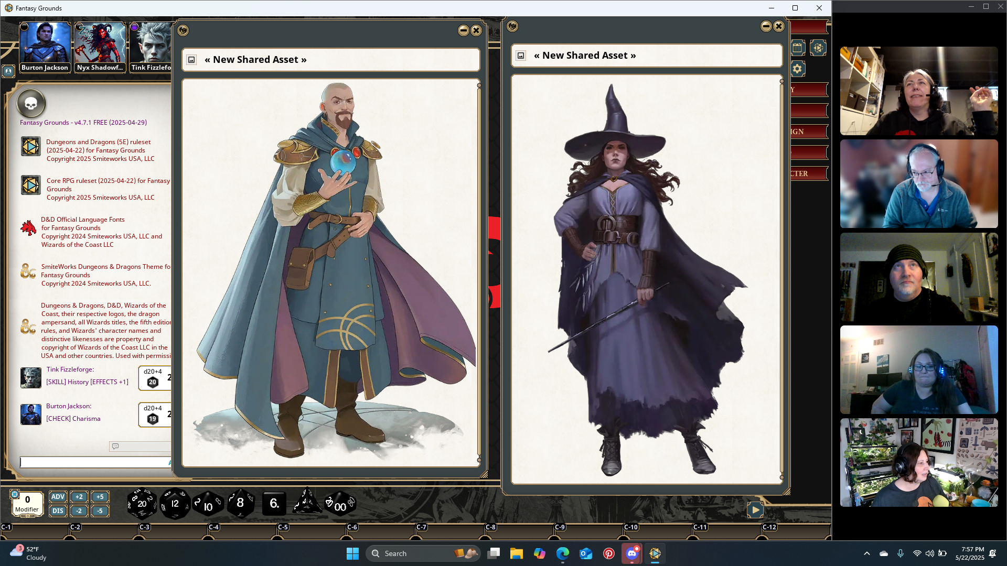Open the options gear in sidebar
The image size is (1007, 566).
click(x=797, y=69)
